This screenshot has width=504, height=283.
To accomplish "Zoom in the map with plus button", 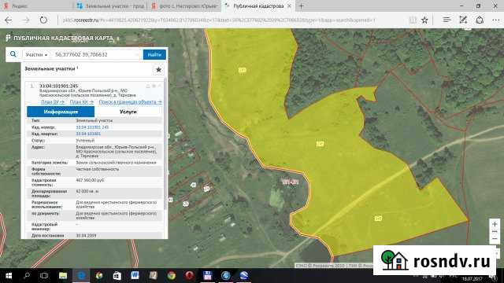I will [495, 224].
